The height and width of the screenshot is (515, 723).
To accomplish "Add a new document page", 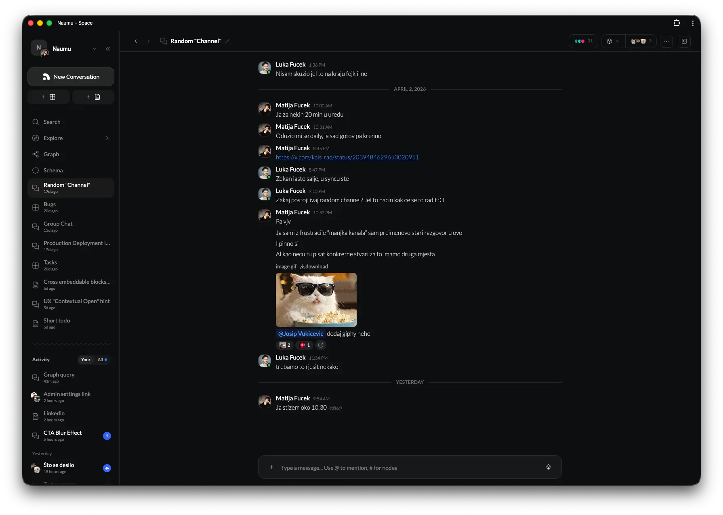I will (x=93, y=97).
